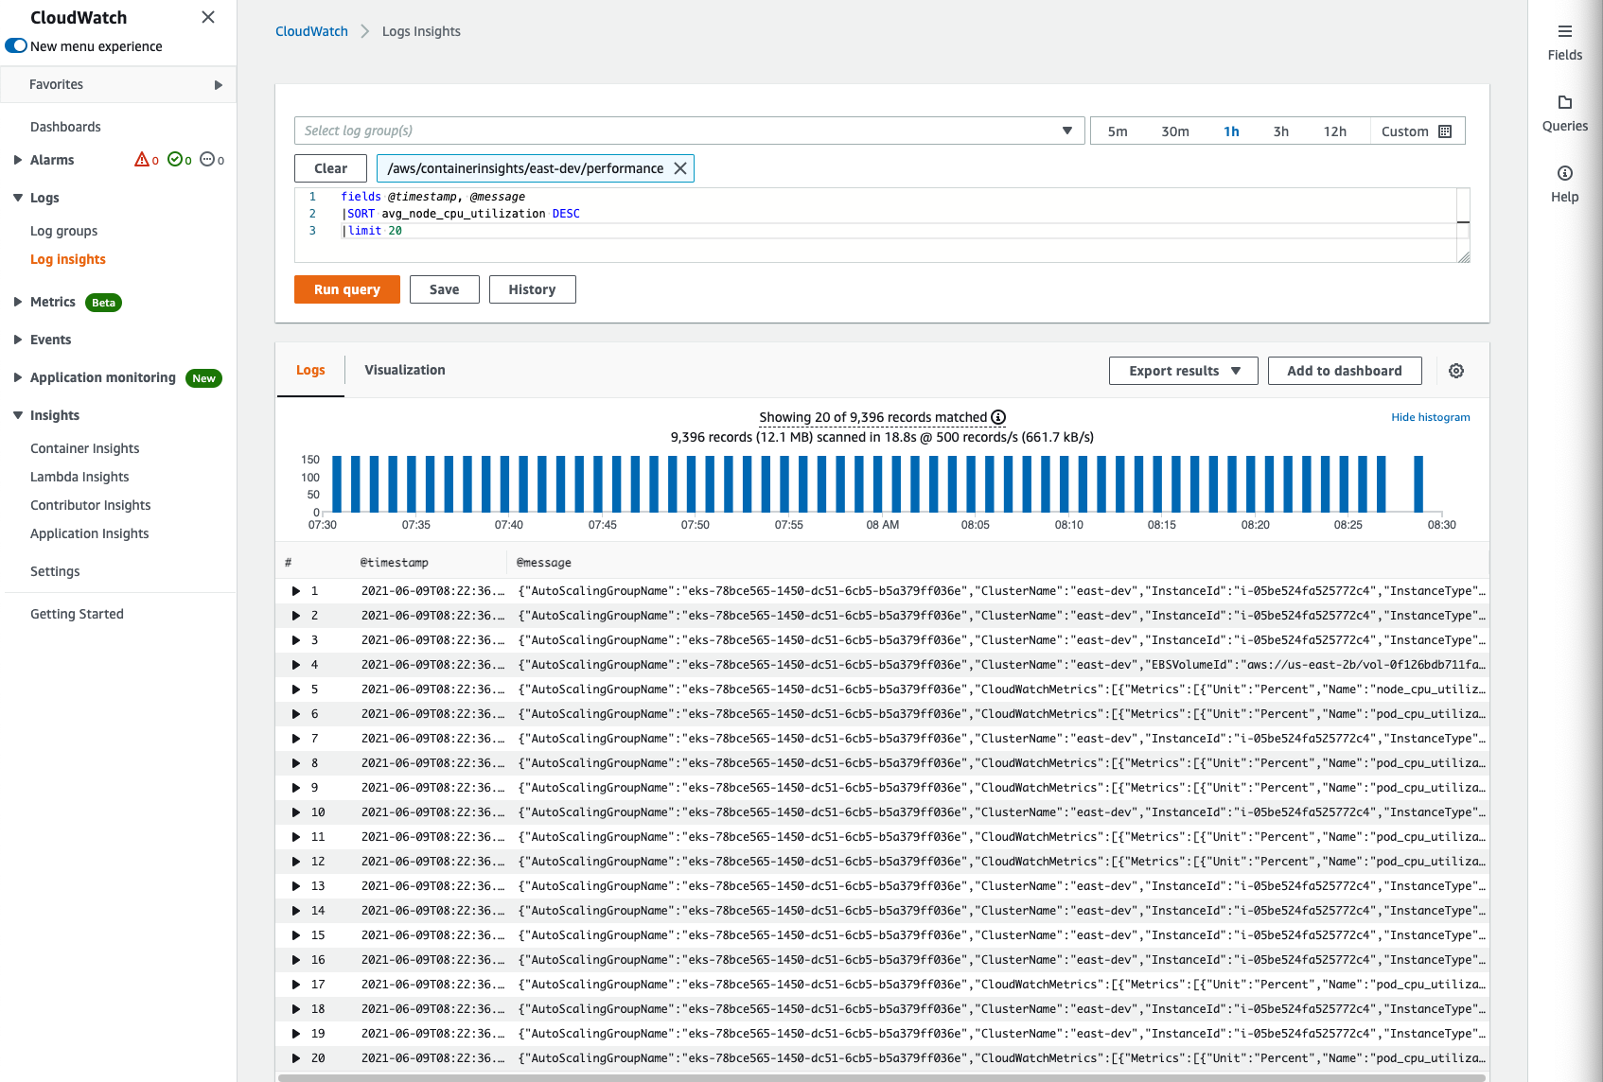Toggle New menu experience switch
Image resolution: width=1603 pixels, height=1082 pixels.
pyautogui.click(x=16, y=46)
